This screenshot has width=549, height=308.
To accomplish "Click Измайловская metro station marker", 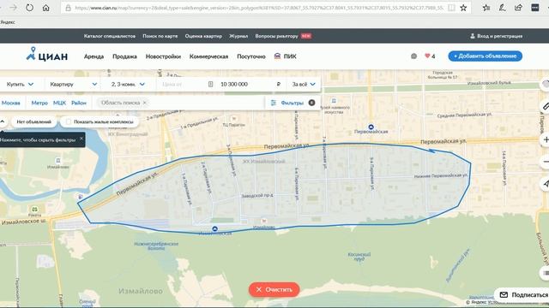I will pos(214,228).
